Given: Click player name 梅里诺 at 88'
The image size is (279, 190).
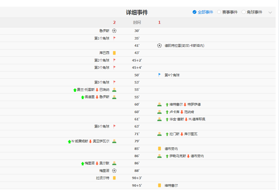Looking at the screenshot, I should point(104,171).
